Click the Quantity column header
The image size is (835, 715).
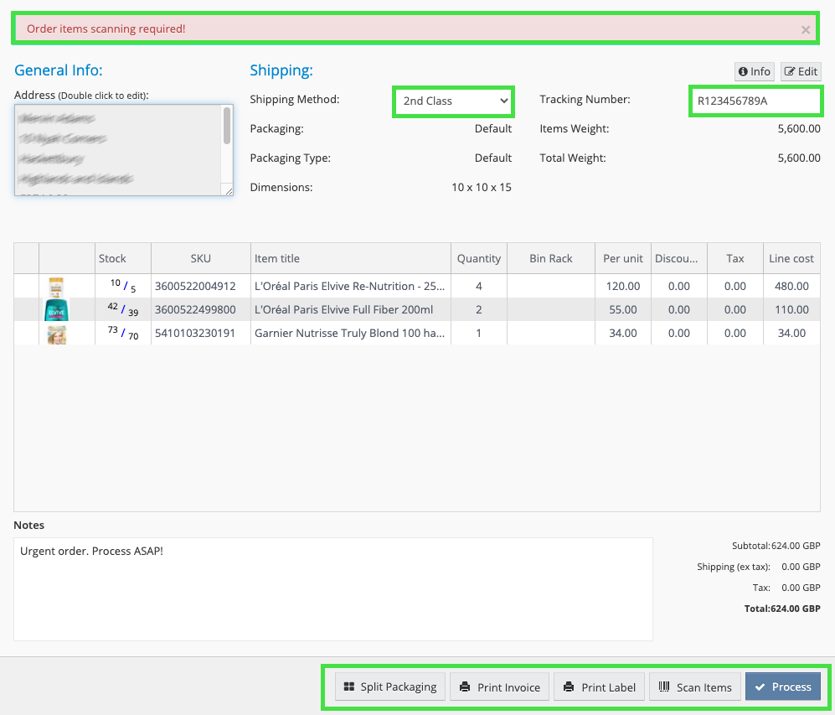pyautogui.click(x=479, y=259)
